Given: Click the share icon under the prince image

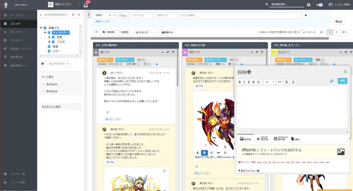Looking at the screenshot, I should (x=211, y=152).
